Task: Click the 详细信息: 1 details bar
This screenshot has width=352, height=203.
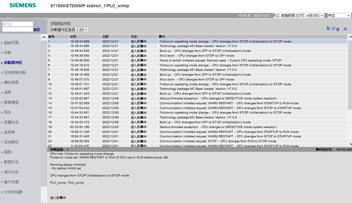Action: coord(200,150)
